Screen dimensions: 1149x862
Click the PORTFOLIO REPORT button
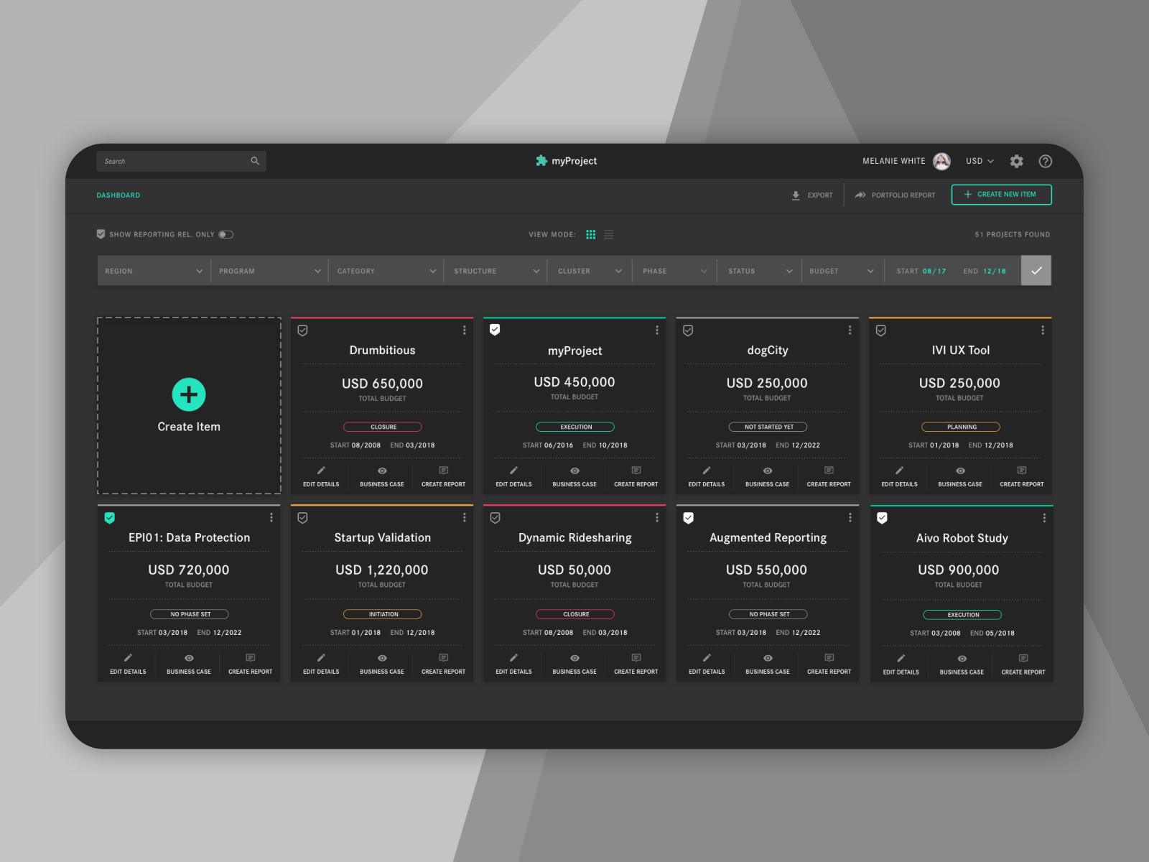(895, 195)
